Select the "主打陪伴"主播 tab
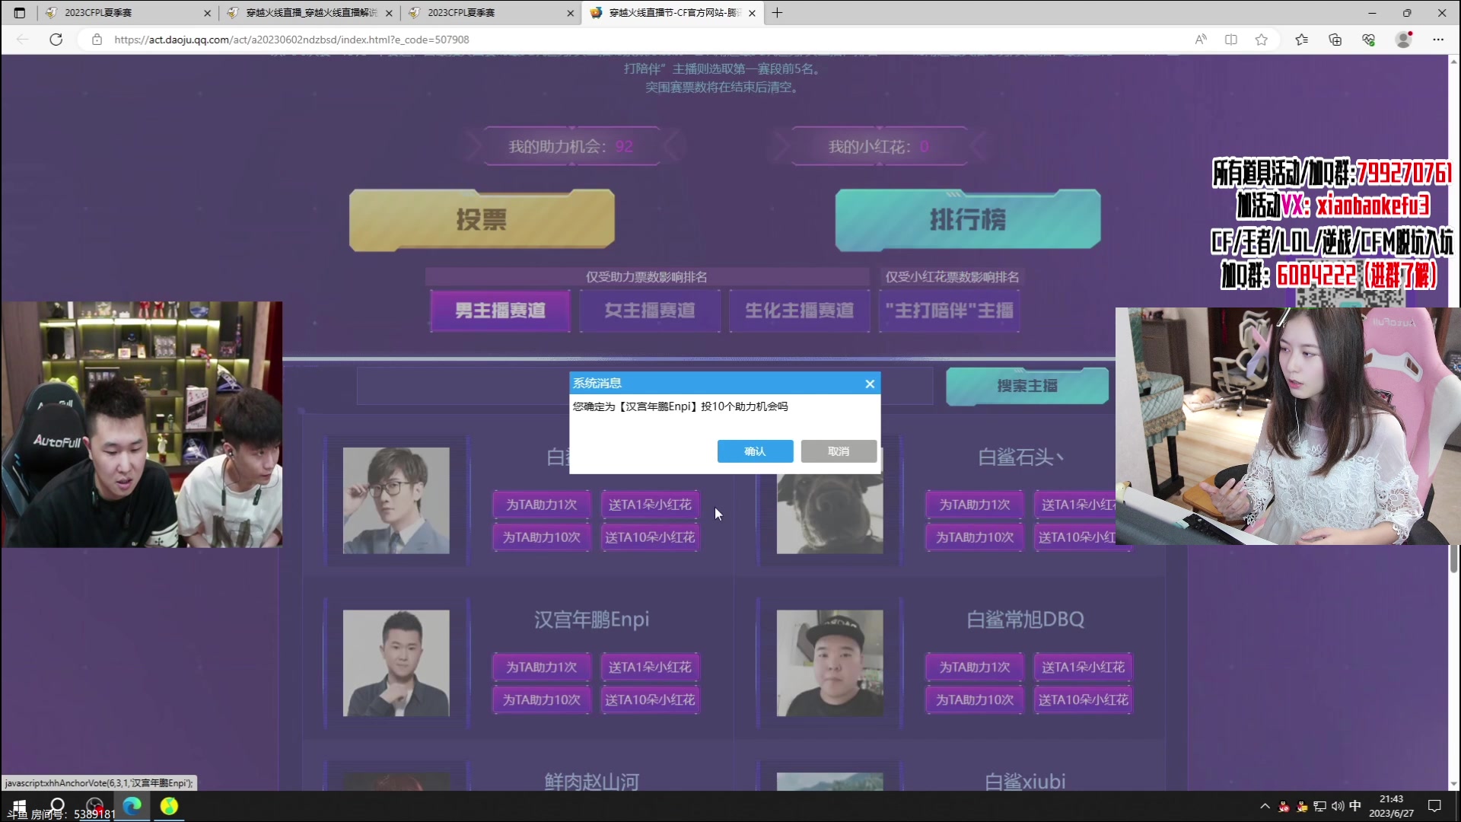 [949, 311]
